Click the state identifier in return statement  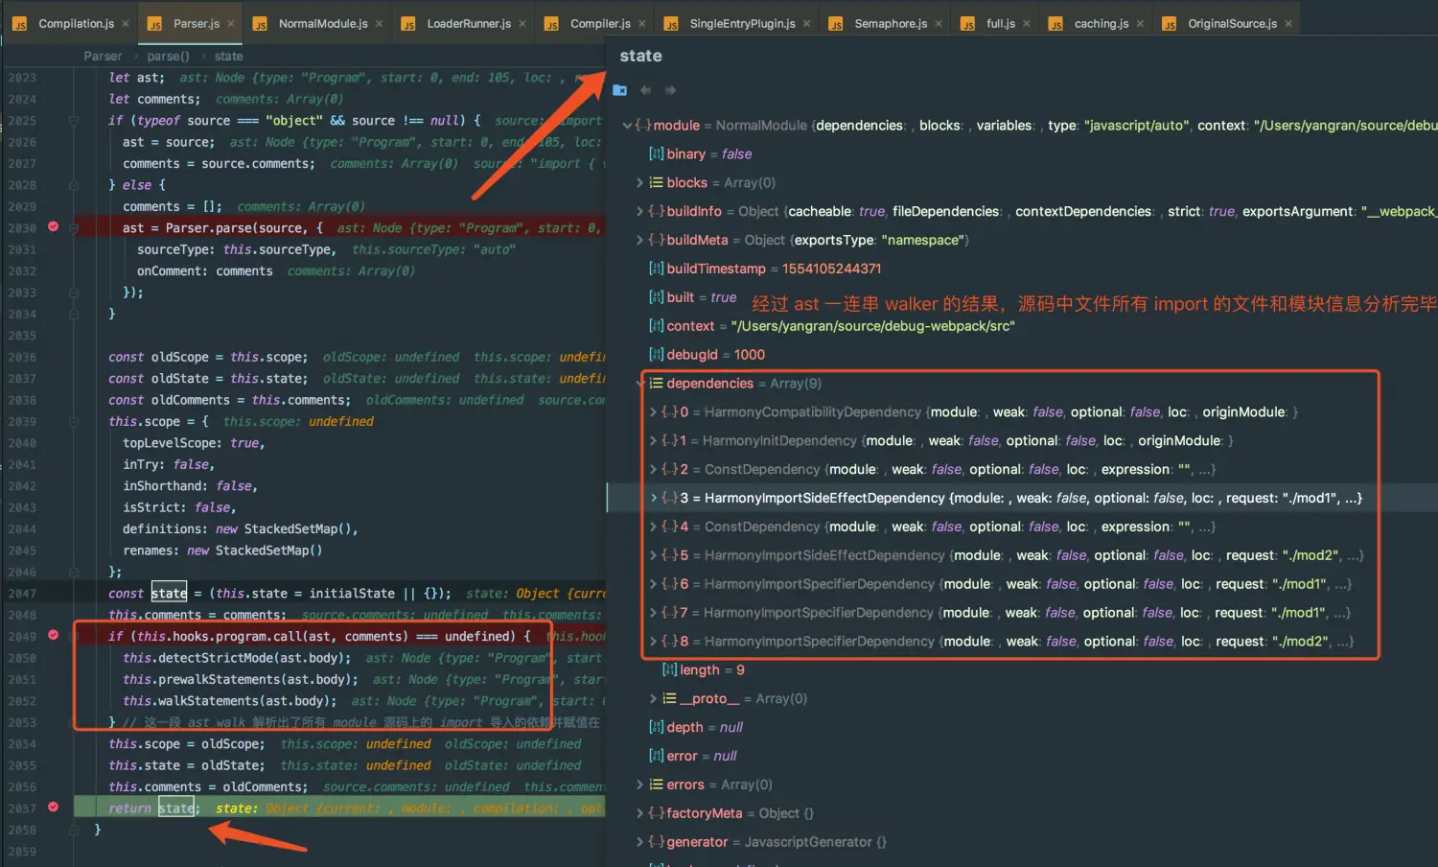click(176, 808)
